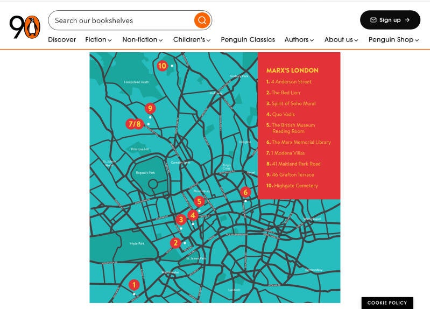Click the Finsbury Park map label

pyautogui.click(x=239, y=76)
